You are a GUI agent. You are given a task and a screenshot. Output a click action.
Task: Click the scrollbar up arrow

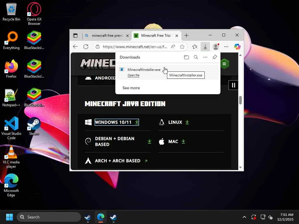[241, 55]
